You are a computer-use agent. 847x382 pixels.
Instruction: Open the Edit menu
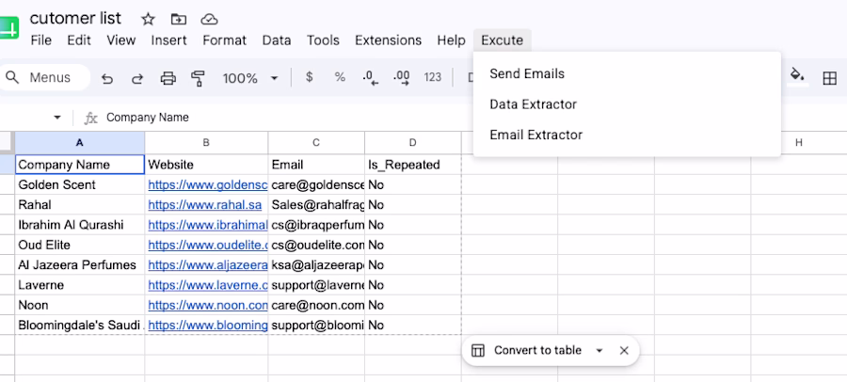click(79, 40)
